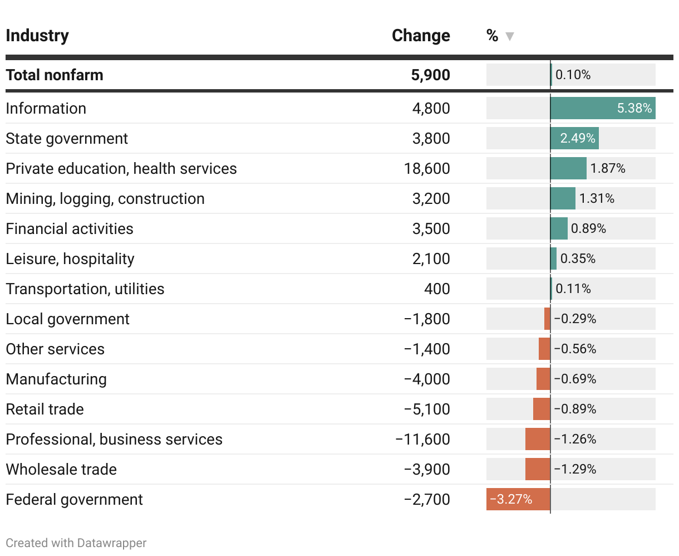This screenshot has height=556, width=679.
Task: Click the Retail trade row label
Action: click(x=45, y=409)
